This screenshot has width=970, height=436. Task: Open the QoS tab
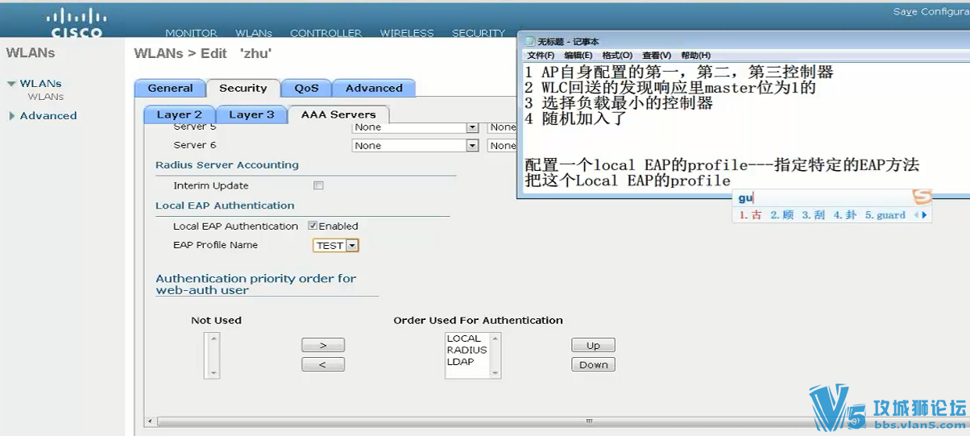(306, 88)
